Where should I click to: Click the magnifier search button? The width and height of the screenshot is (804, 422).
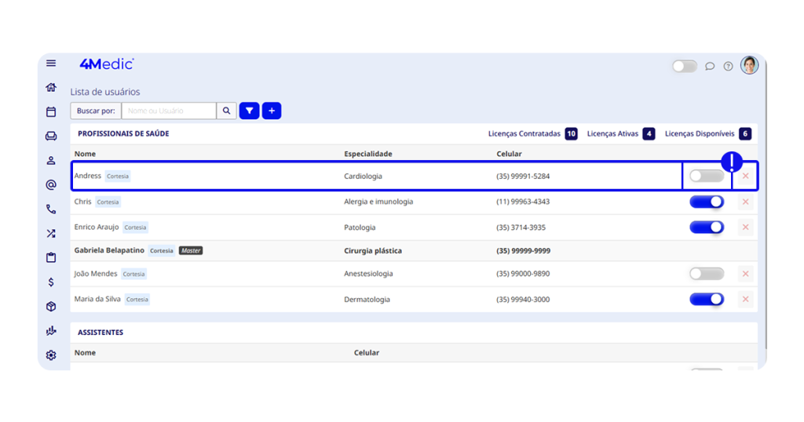point(226,111)
